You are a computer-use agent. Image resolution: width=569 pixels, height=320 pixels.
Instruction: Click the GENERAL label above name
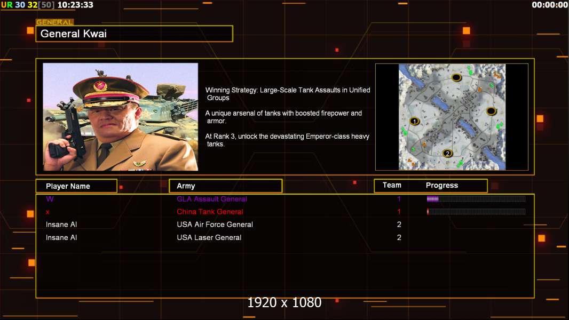tap(55, 22)
